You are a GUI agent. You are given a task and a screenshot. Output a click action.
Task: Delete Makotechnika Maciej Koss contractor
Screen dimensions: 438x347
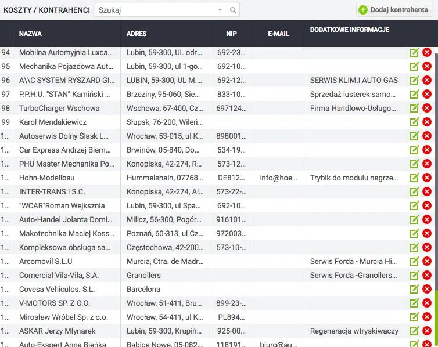tap(427, 233)
